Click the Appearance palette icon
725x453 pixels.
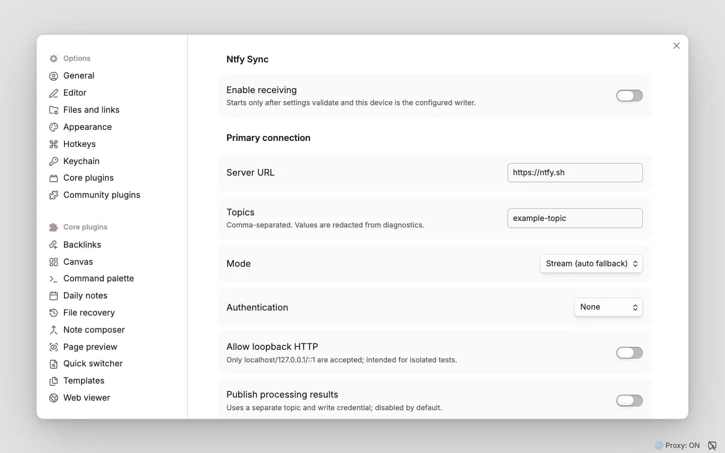pos(54,127)
